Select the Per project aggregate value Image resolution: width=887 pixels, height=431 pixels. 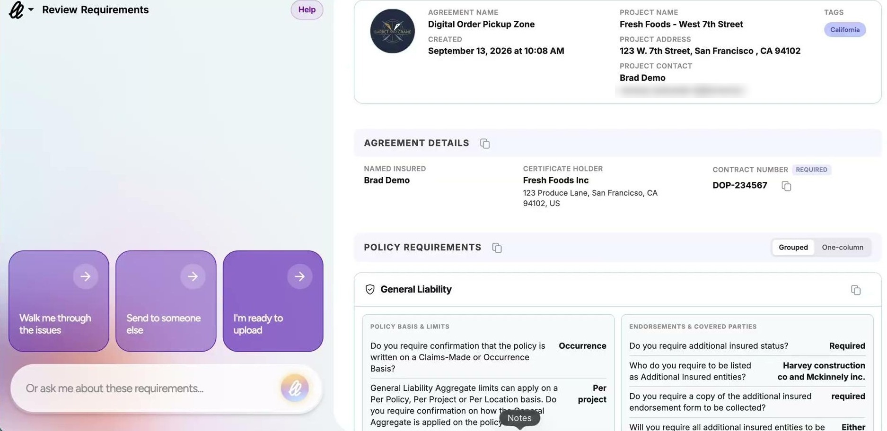coord(592,394)
